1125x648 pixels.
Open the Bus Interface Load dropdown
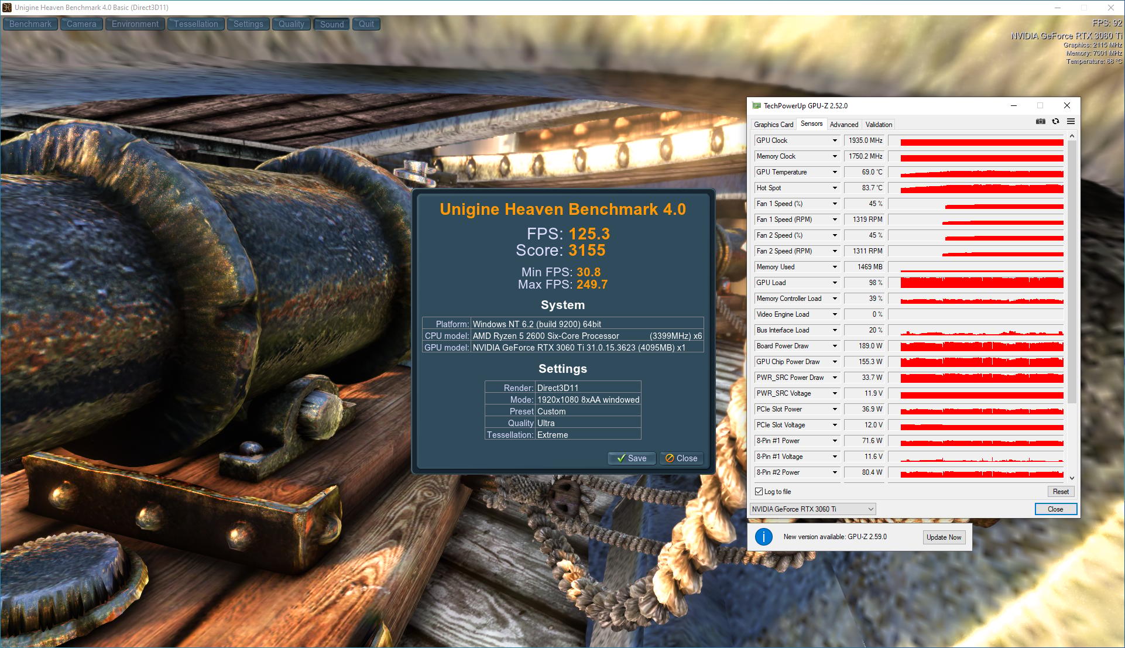click(835, 330)
